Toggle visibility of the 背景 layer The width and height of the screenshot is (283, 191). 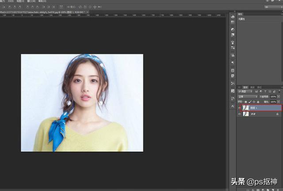[x=240, y=114]
